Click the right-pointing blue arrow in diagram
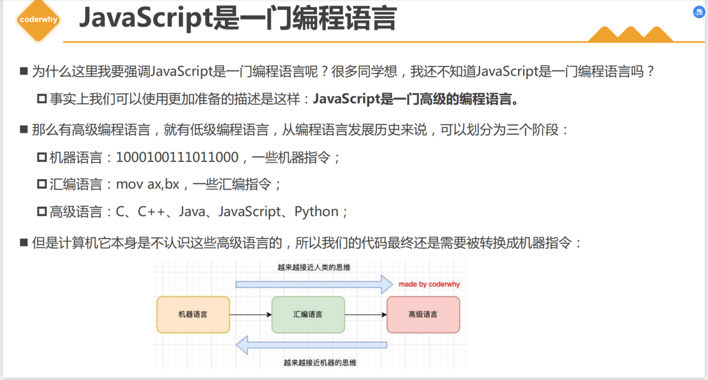This screenshot has height=380, width=708. [x=314, y=284]
